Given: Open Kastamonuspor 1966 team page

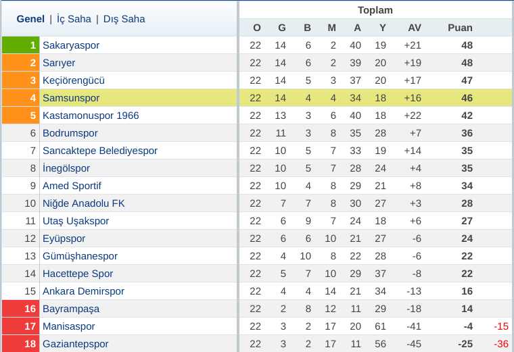Looking at the screenshot, I should tap(91, 116).
